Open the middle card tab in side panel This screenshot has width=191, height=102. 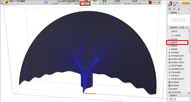[x=174, y=9]
